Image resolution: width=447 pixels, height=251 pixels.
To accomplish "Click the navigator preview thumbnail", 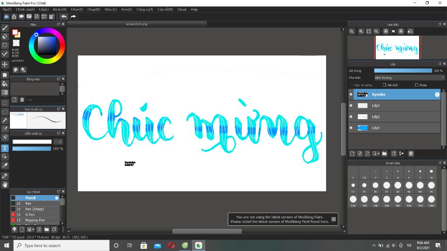I will pos(397,47).
